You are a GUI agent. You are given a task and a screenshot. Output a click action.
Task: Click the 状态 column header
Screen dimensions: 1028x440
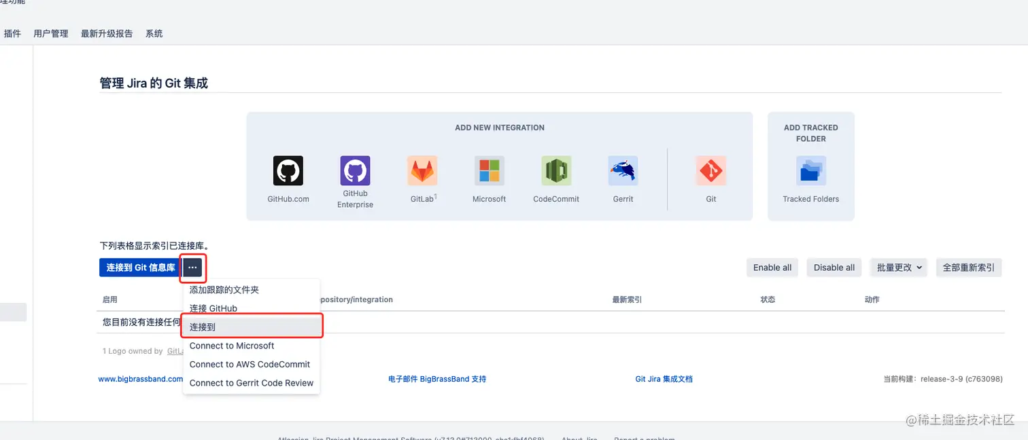(x=768, y=299)
